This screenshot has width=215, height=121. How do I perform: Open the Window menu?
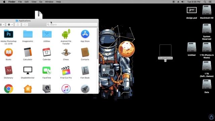[x=49, y=2]
